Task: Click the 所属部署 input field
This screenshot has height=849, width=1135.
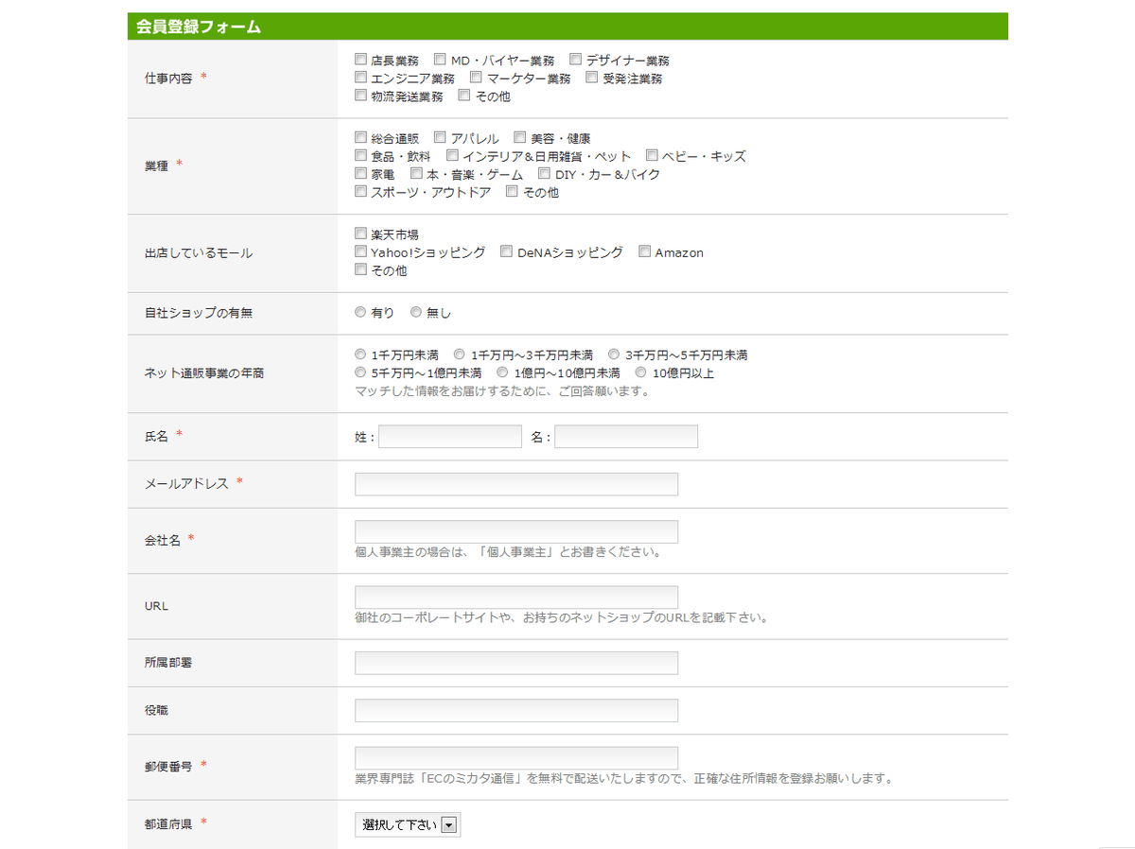Action: [x=516, y=663]
